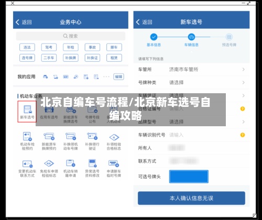Screen dimensions: 262x220
Task: Click the 车辆识别代号 请输入 field
Action: [177, 135]
